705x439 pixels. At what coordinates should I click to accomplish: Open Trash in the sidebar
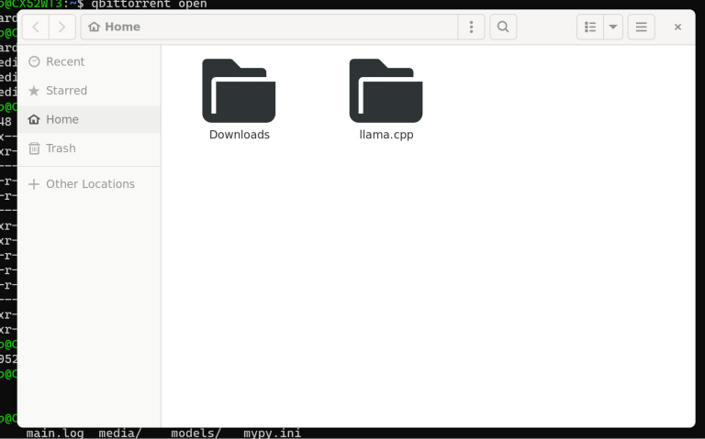pyautogui.click(x=89, y=148)
